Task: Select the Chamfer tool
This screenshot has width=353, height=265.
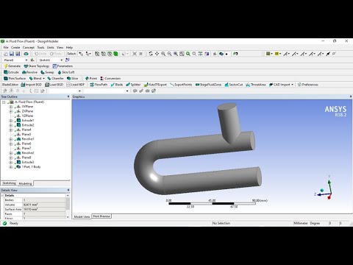Action: (x=55, y=78)
